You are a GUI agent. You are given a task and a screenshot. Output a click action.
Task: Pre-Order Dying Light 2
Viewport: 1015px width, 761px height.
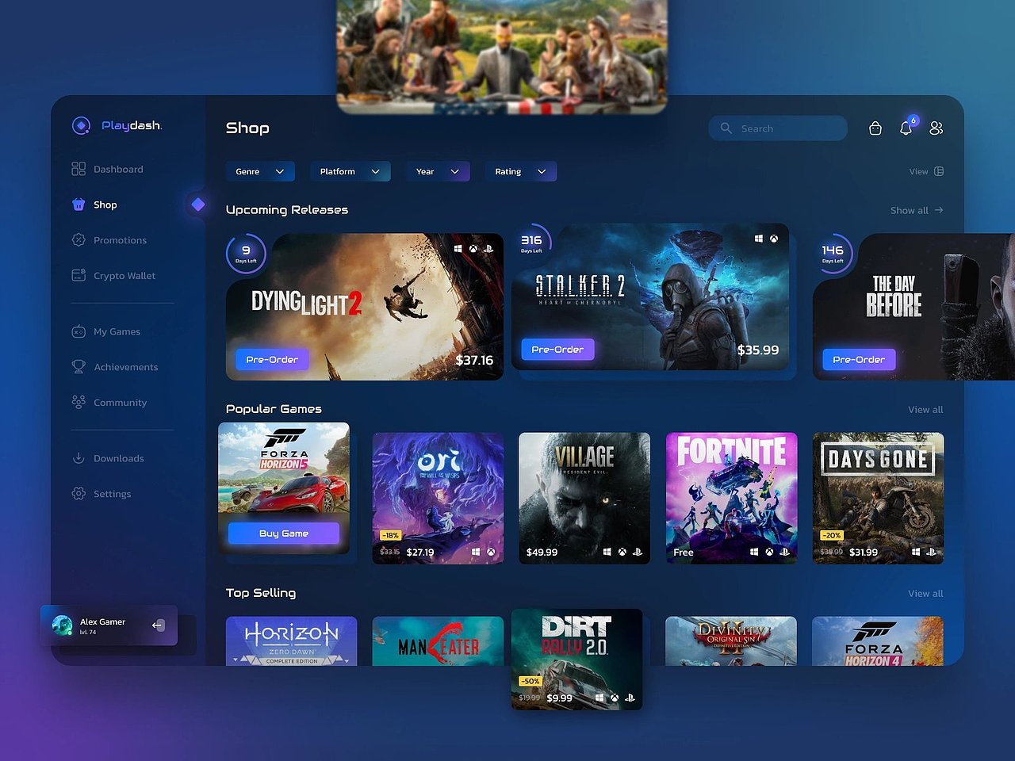(x=272, y=360)
